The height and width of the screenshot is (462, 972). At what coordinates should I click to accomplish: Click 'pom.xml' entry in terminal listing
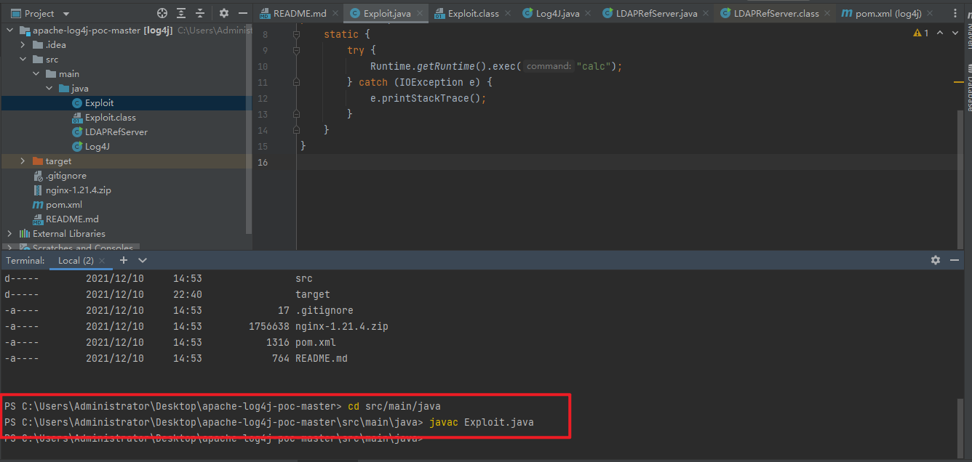[x=316, y=342]
